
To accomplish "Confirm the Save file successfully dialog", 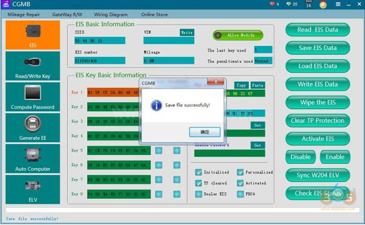I will pyautogui.click(x=205, y=132).
